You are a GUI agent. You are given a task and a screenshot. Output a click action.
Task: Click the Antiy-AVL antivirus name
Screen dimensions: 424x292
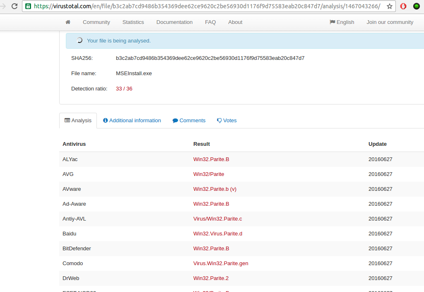click(74, 218)
